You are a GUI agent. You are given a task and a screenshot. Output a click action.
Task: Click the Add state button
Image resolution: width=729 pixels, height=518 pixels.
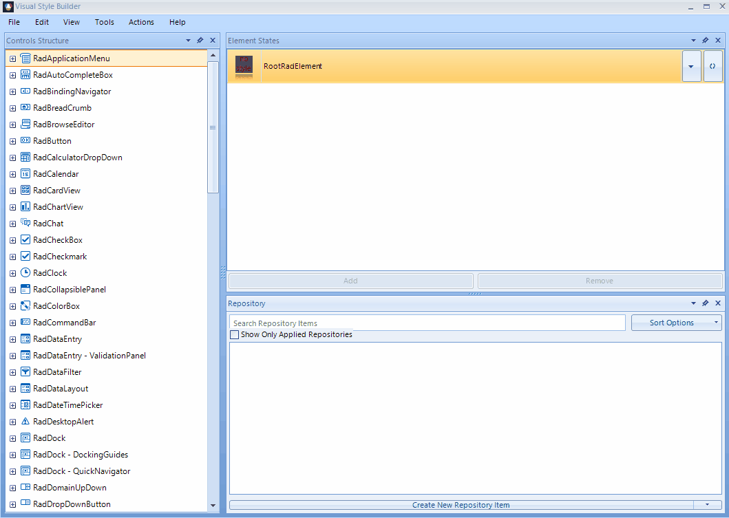pyautogui.click(x=350, y=281)
